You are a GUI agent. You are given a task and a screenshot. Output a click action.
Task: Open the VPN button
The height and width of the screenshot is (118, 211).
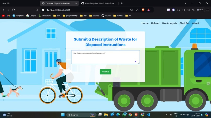200,10
